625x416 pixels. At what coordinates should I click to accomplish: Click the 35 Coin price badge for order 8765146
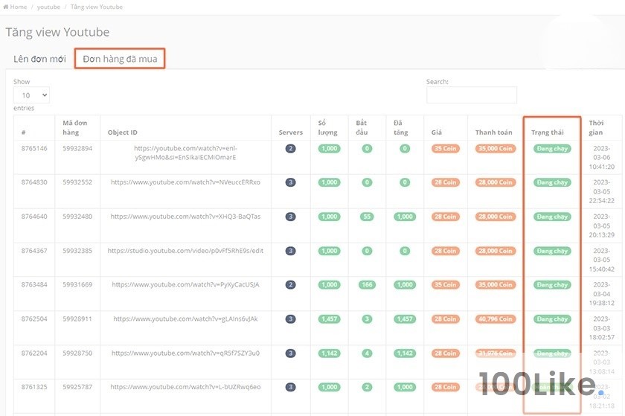(x=445, y=149)
